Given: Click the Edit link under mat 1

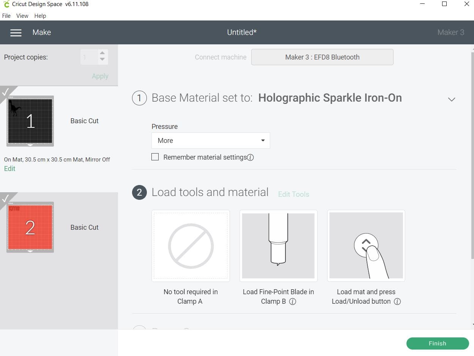Looking at the screenshot, I should (x=9, y=169).
